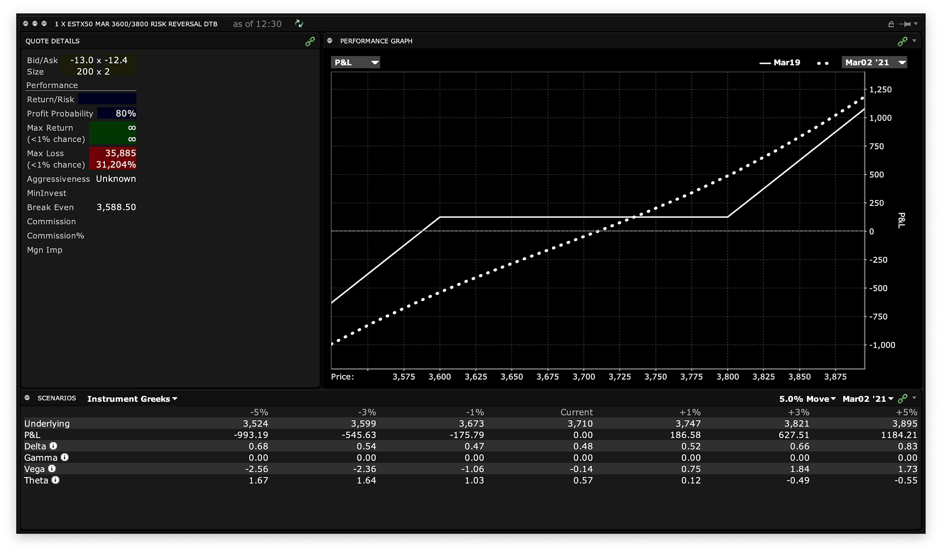Screen dimensions: 942x553
Task: Click the Theta info icon
Action: (x=56, y=480)
